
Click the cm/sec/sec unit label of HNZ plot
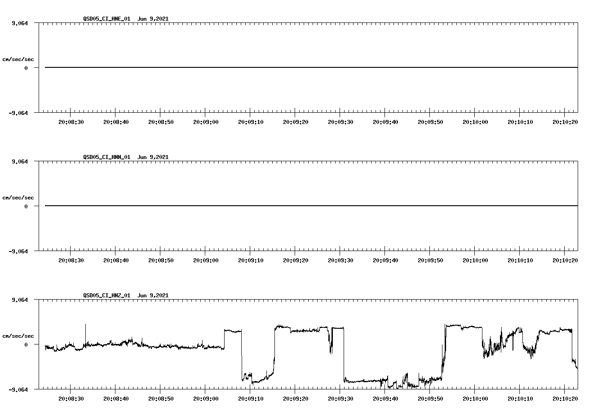(18, 336)
